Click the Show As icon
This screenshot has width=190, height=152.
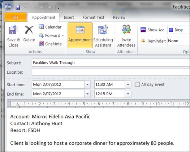pyautogui.click(x=143, y=30)
